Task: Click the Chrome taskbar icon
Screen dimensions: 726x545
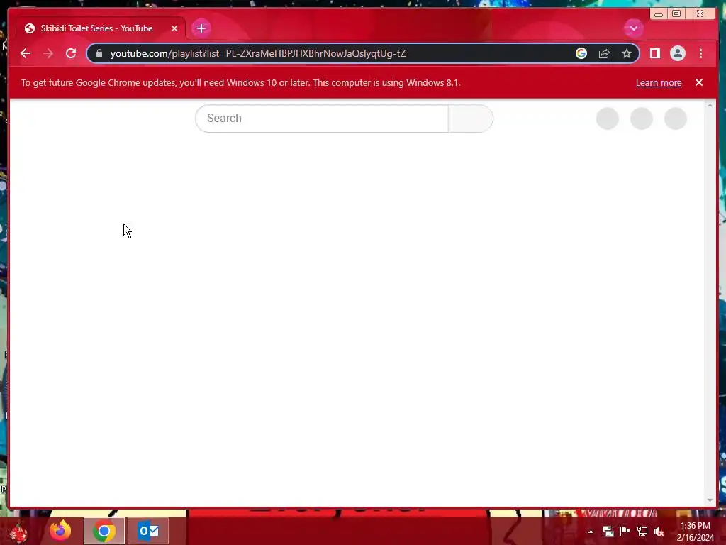Action: tap(104, 531)
